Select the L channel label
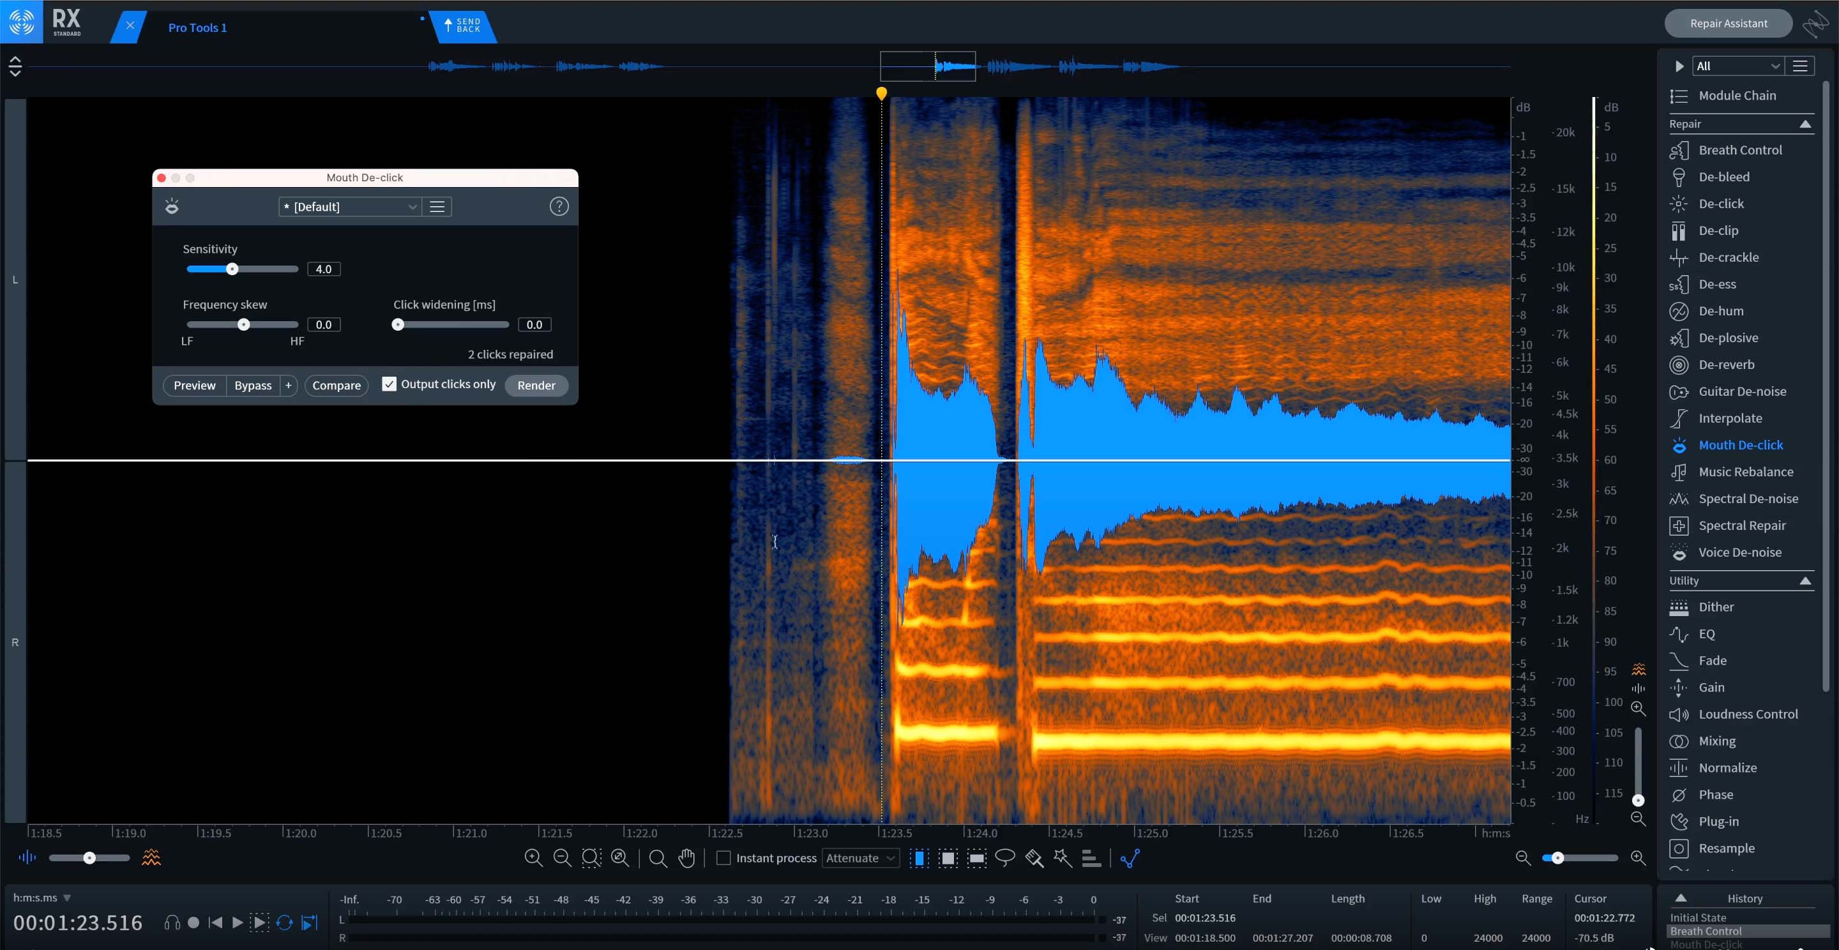The height and width of the screenshot is (950, 1839). point(15,280)
